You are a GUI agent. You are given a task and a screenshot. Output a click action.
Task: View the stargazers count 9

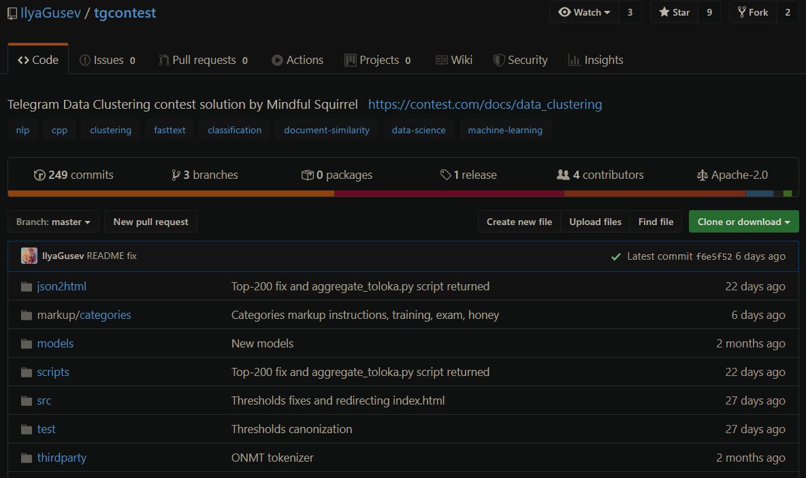709,12
